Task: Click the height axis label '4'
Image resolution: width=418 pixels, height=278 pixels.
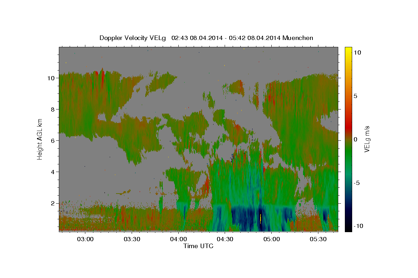Action: pyautogui.click(x=53, y=172)
